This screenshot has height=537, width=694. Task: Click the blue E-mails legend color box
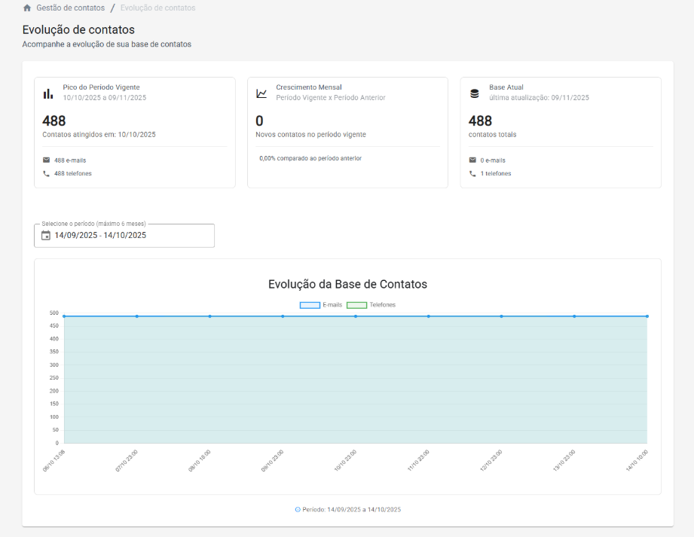click(x=310, y=305)
